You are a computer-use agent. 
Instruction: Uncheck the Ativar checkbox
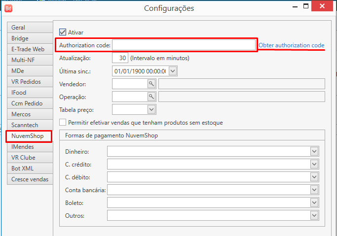pos(63,33)
